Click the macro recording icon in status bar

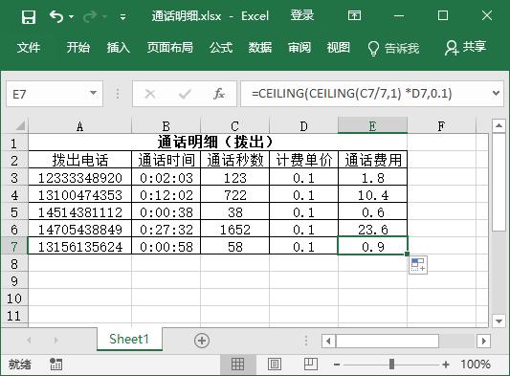tap(55, 364)
